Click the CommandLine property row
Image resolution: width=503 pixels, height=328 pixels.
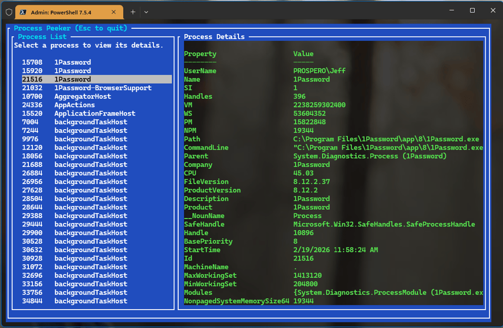[206, 148]
